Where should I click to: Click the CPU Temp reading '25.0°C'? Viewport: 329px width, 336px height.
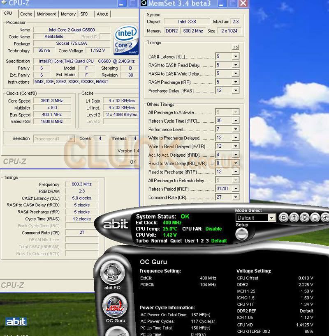click(x=170, y=229)
